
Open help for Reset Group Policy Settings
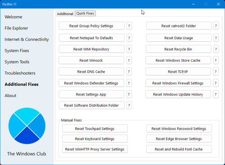(129, 26)
